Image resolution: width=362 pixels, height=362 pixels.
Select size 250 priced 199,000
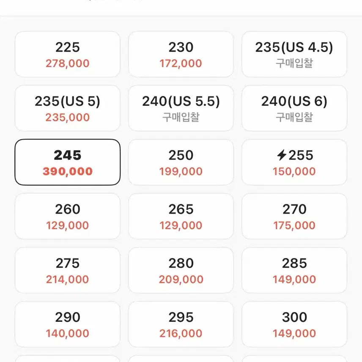point(181,162)
